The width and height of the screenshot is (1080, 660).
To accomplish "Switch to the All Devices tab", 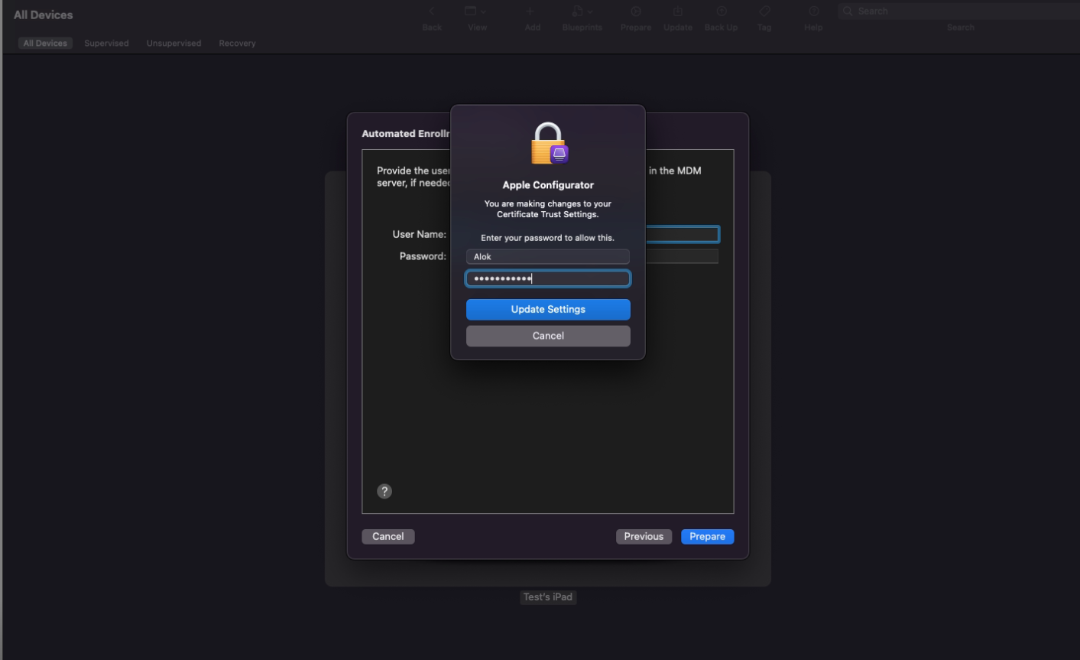I will (x=45, y=43).
